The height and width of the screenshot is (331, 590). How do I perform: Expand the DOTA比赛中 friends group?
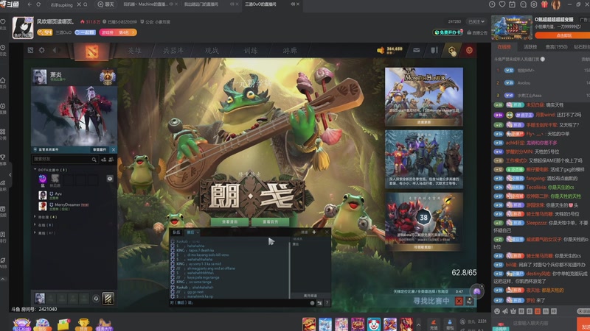pos(35,170)
